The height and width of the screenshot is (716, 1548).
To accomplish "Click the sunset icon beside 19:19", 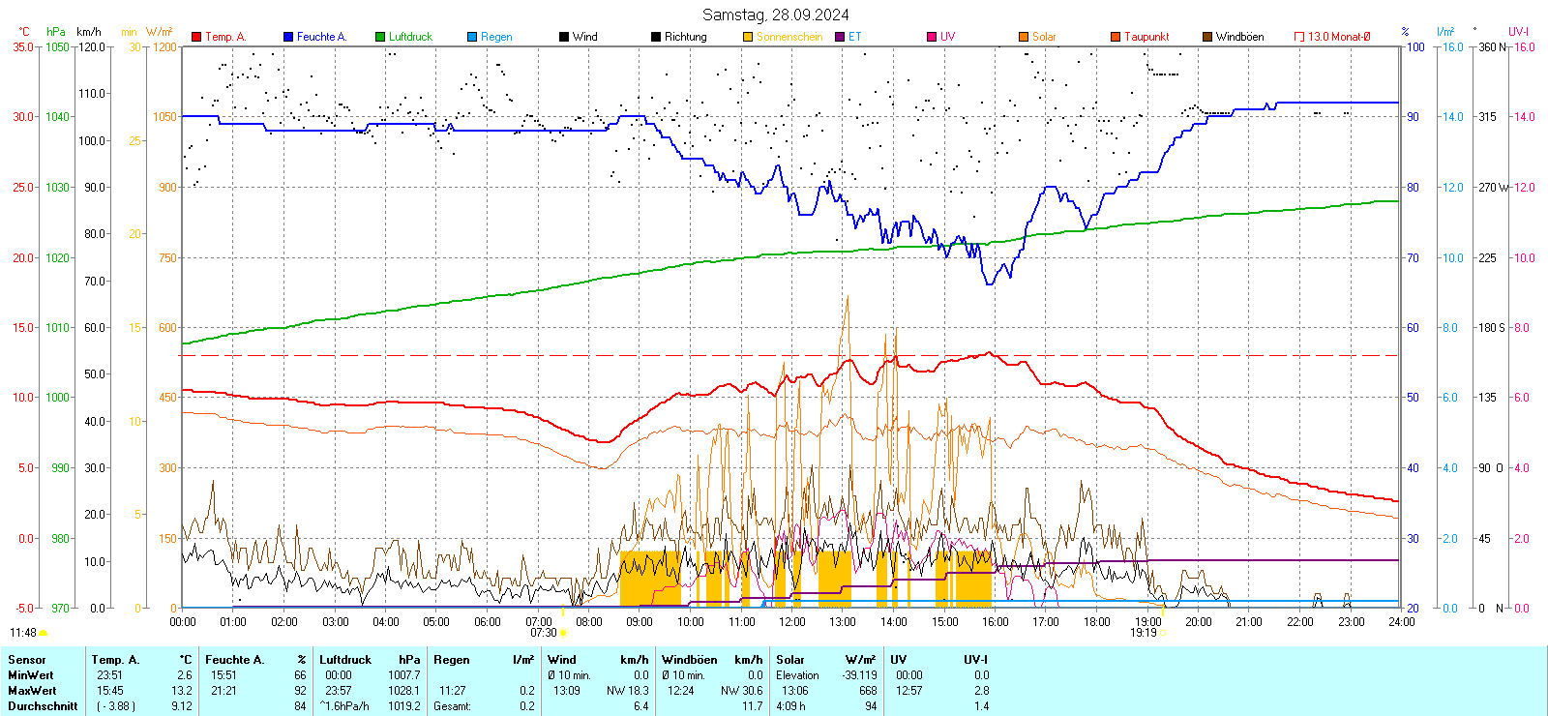I will [x=1164, y=633].
